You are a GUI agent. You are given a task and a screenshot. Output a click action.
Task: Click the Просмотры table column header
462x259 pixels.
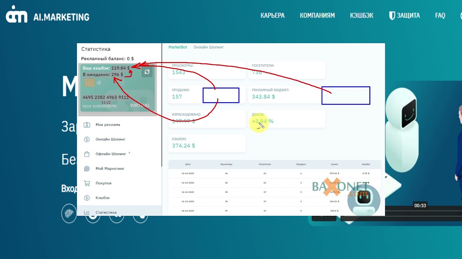tap(226, 164)
